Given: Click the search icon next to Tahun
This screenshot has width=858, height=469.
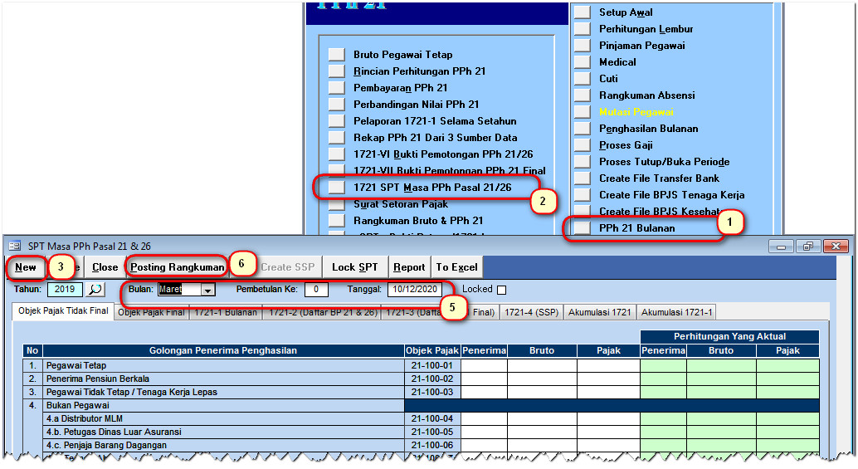Looking at the screenshot, I should point(96,290).
